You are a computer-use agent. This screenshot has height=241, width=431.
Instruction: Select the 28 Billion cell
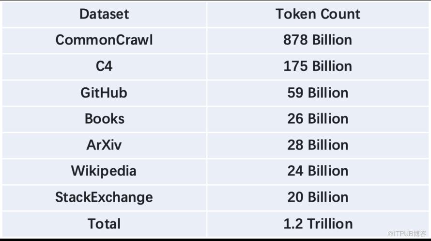318,145
